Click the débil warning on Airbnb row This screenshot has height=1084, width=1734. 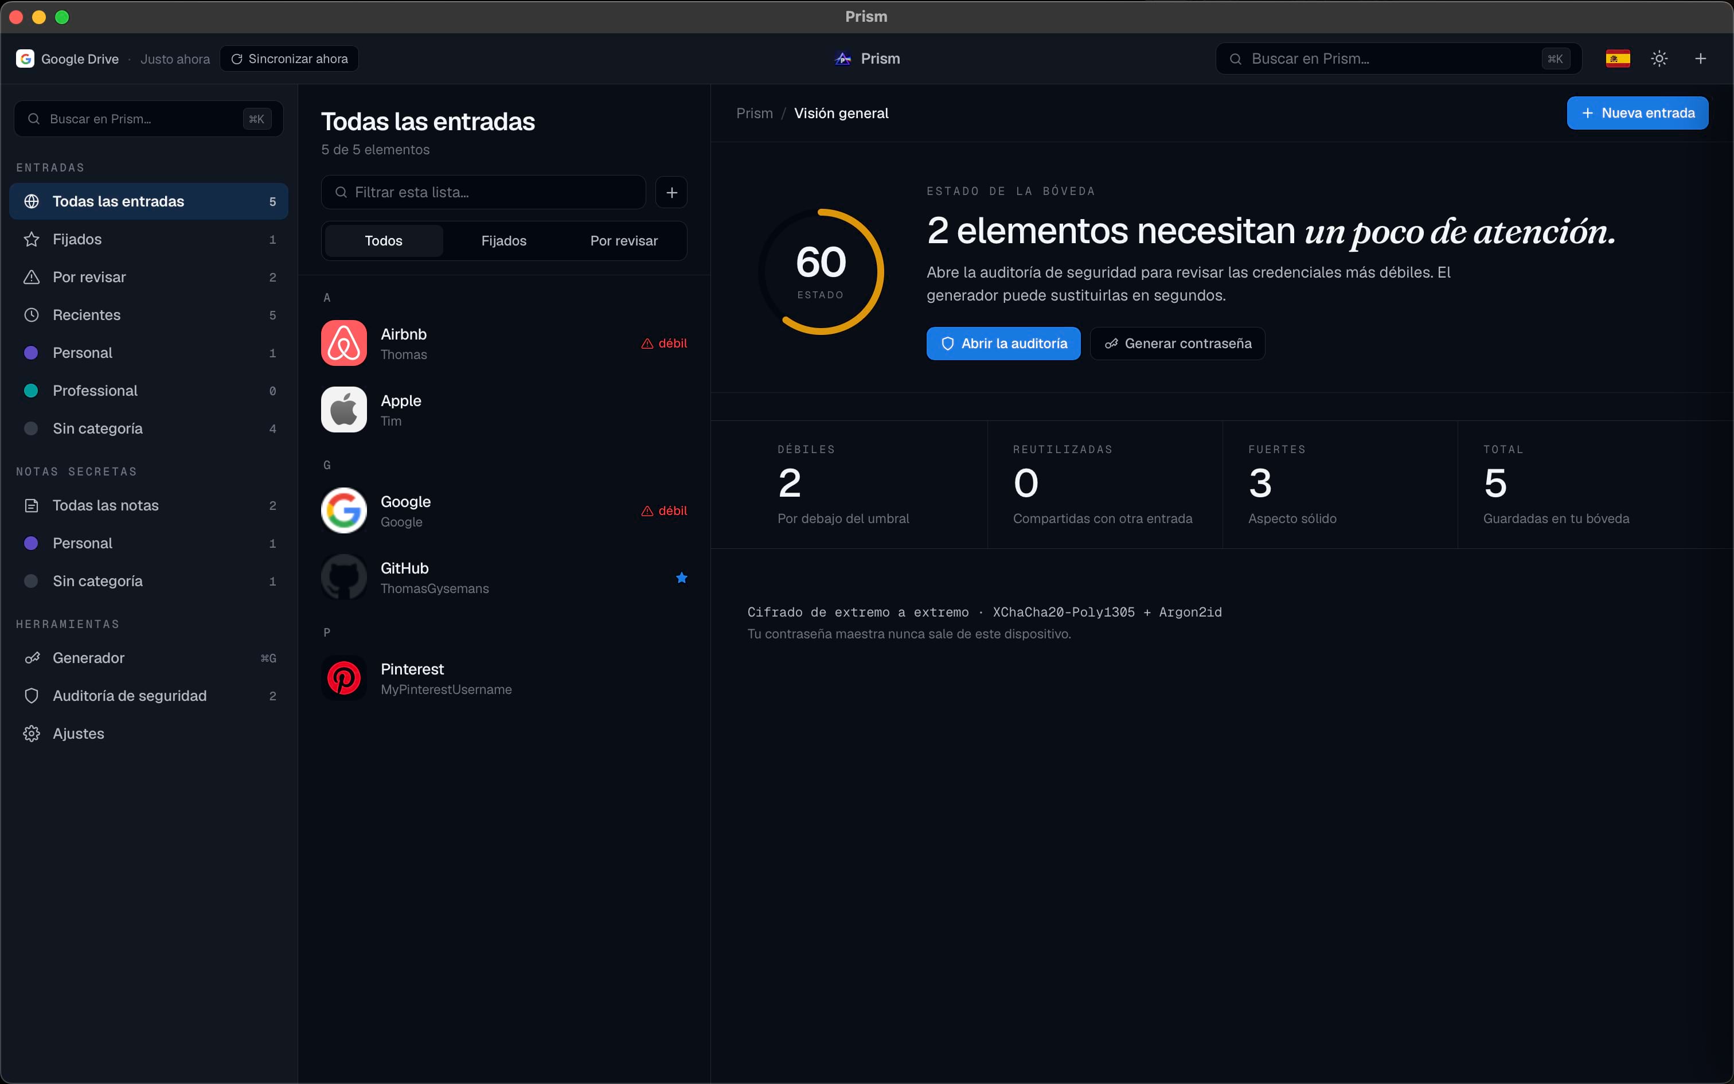(x=664, y=344)
